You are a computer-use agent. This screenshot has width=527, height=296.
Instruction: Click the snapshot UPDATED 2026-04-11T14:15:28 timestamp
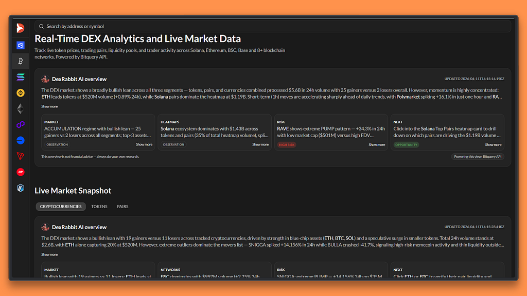[x=474, y=227]
